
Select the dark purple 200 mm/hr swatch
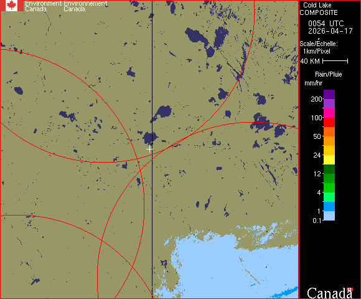[x=329, y=95]
